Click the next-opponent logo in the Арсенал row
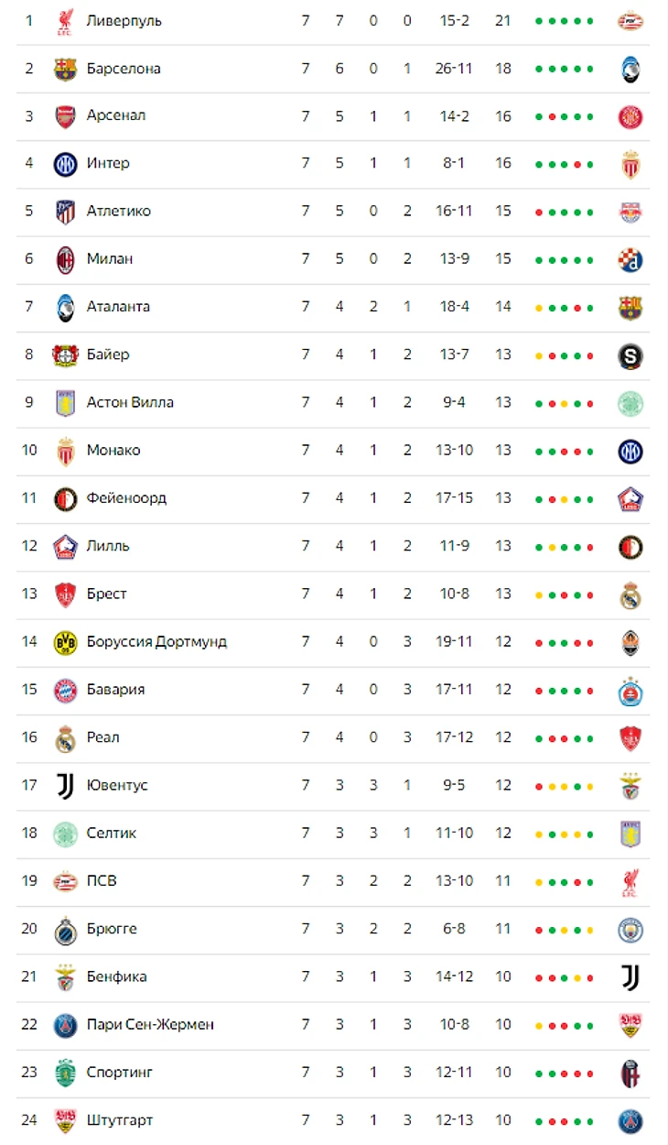This screenshot has width=668, height=1145. click(630, 116)
